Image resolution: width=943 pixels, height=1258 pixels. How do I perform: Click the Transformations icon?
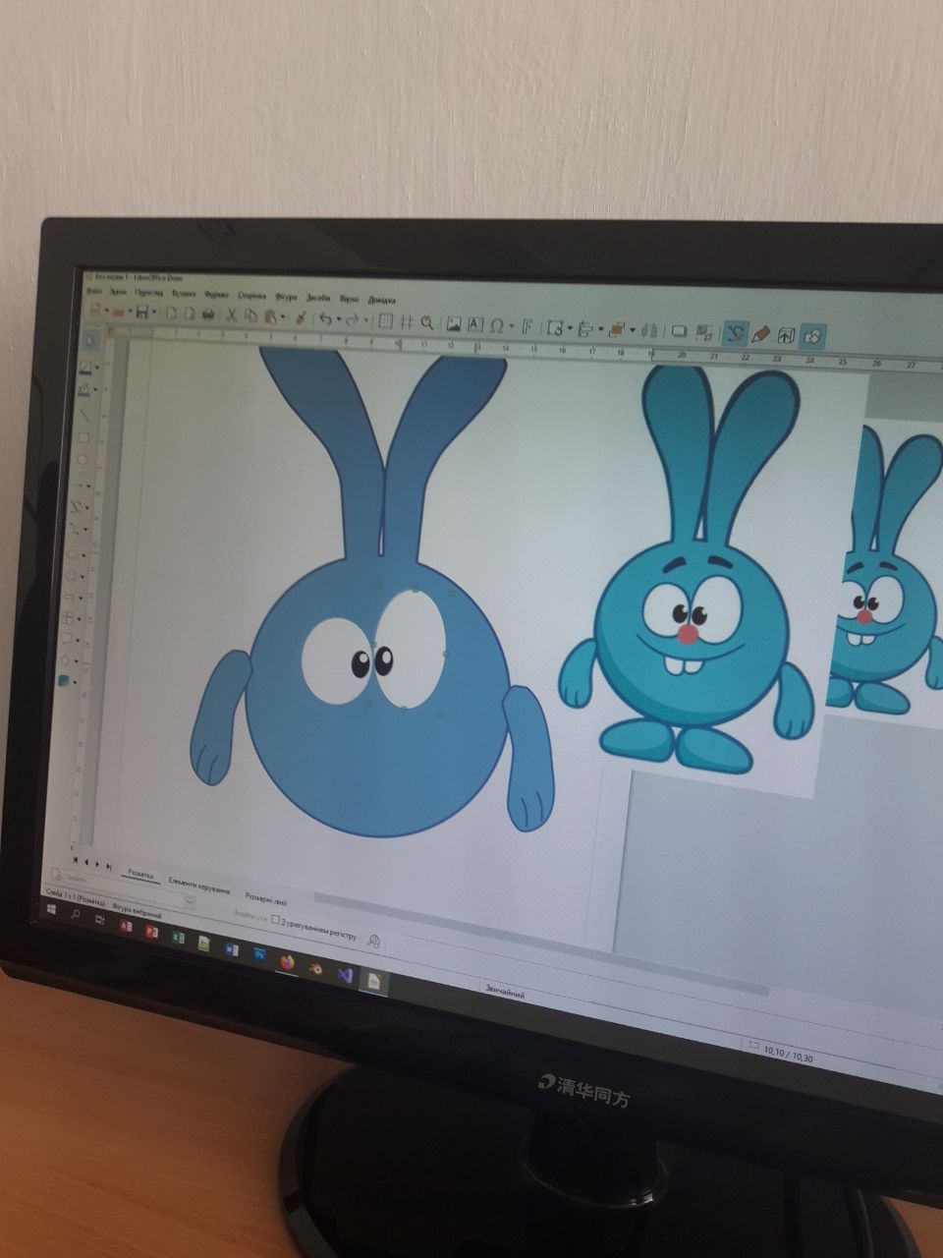click(556, 328)
